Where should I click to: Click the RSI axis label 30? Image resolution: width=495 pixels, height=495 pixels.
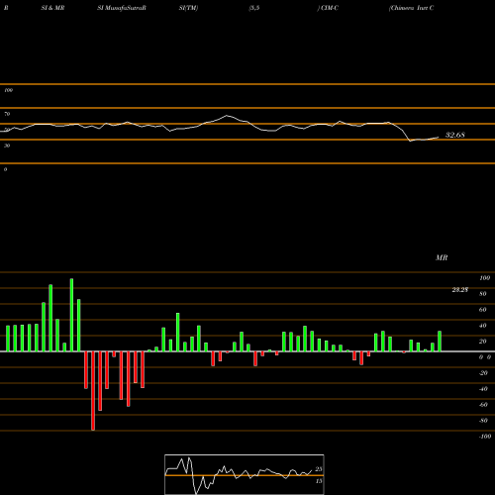[7, 146]
